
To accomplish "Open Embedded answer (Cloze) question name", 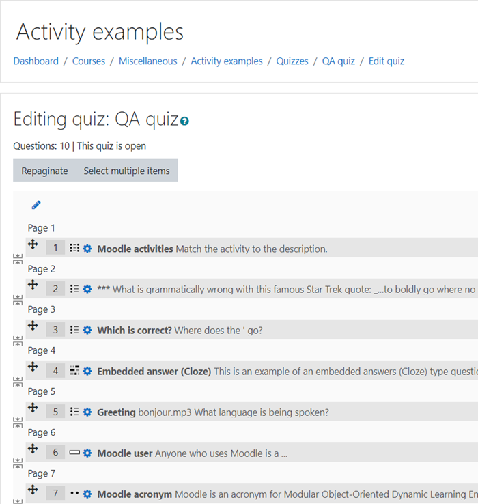I will (154, 372).
